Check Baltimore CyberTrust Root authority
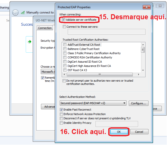167x154 pixels. [65, 49]
